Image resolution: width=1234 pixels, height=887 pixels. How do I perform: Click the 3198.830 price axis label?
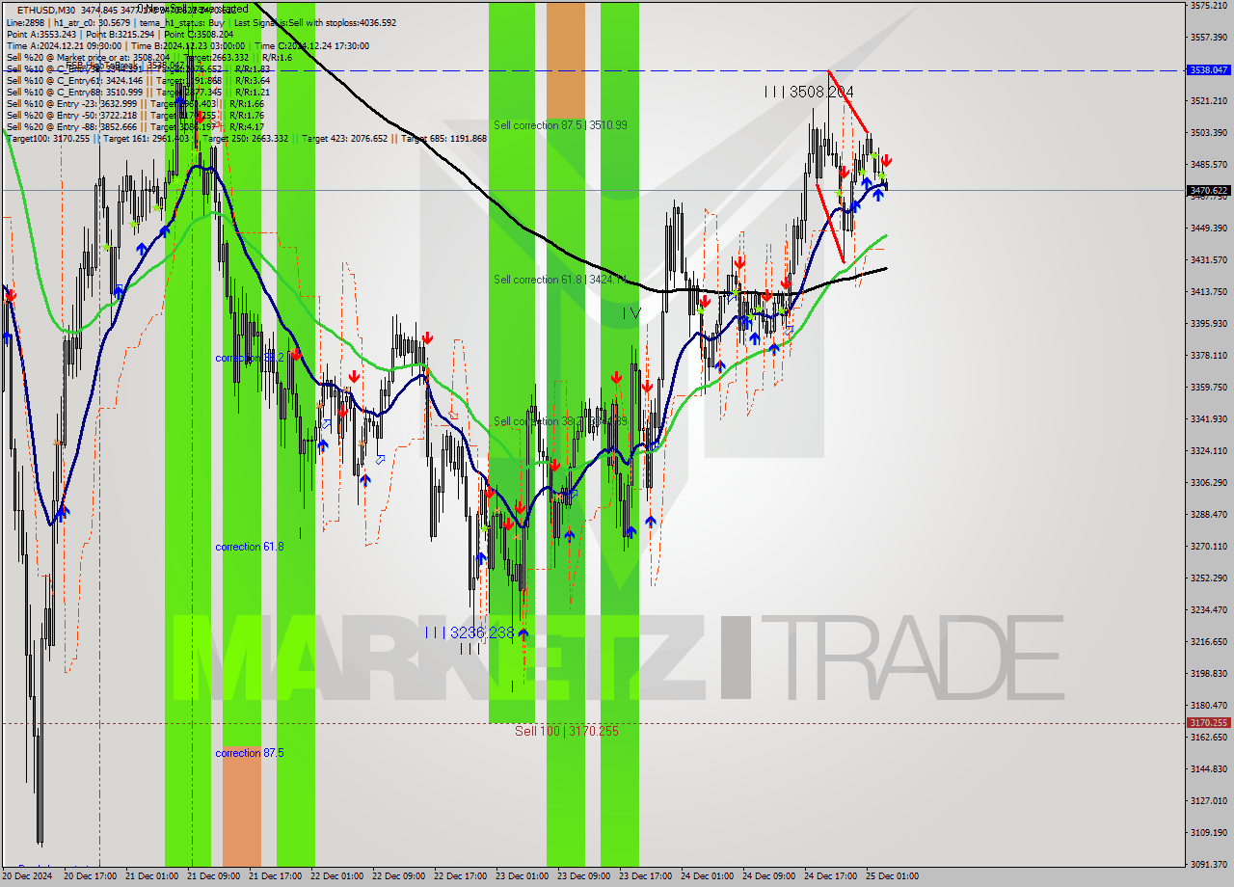(1208, 674)
